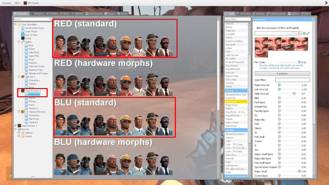The height and width of the screenshot is (185, 329).
Task: Open the Vehicles tab
Action: coord(77,14)
